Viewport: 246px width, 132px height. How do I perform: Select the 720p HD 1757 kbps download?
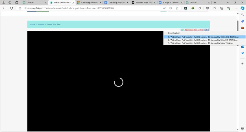(x=205, y=40)
